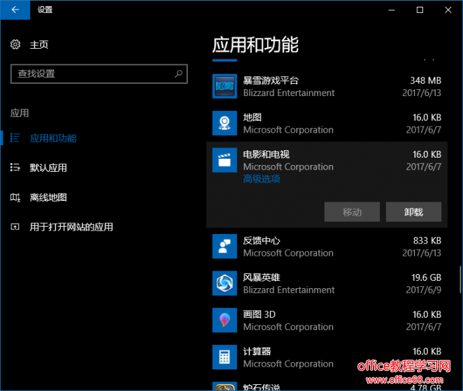Click the 19.6 GB size value
The image size is (463, 391).
tap(427, 277)
